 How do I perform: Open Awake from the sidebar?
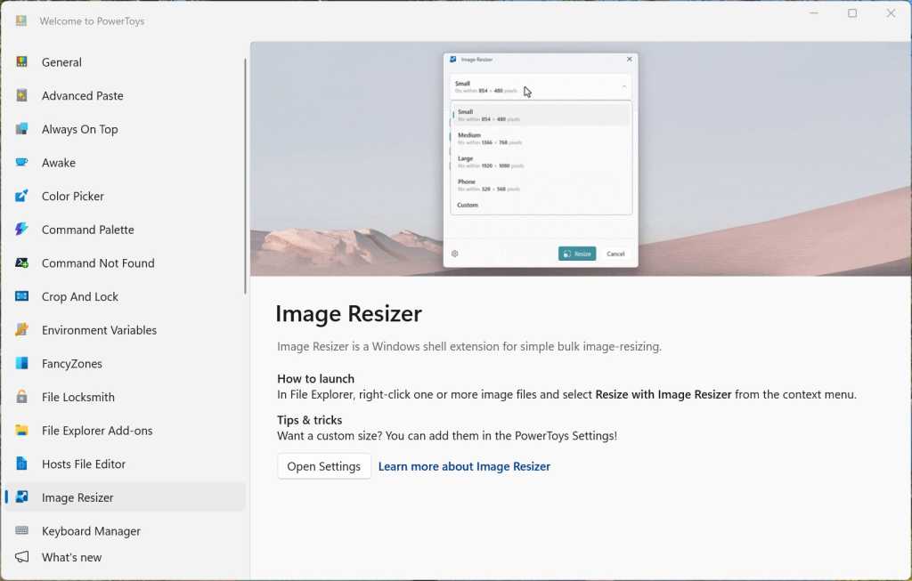(x=57, y=162)
